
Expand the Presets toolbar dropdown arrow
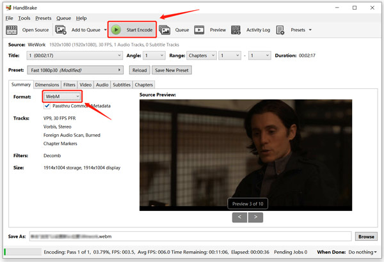[310, 30]
